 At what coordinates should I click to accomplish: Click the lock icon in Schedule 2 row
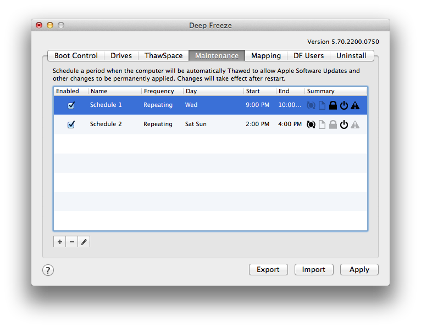[333, 124]
